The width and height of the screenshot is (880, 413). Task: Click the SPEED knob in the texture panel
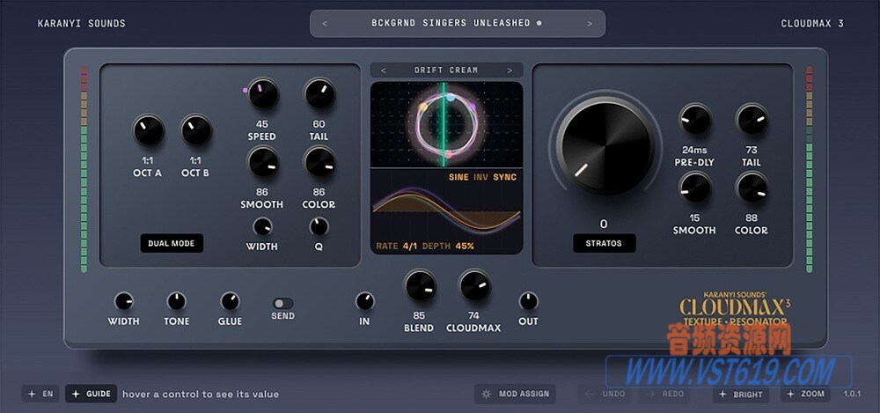(x=262, y=94)
